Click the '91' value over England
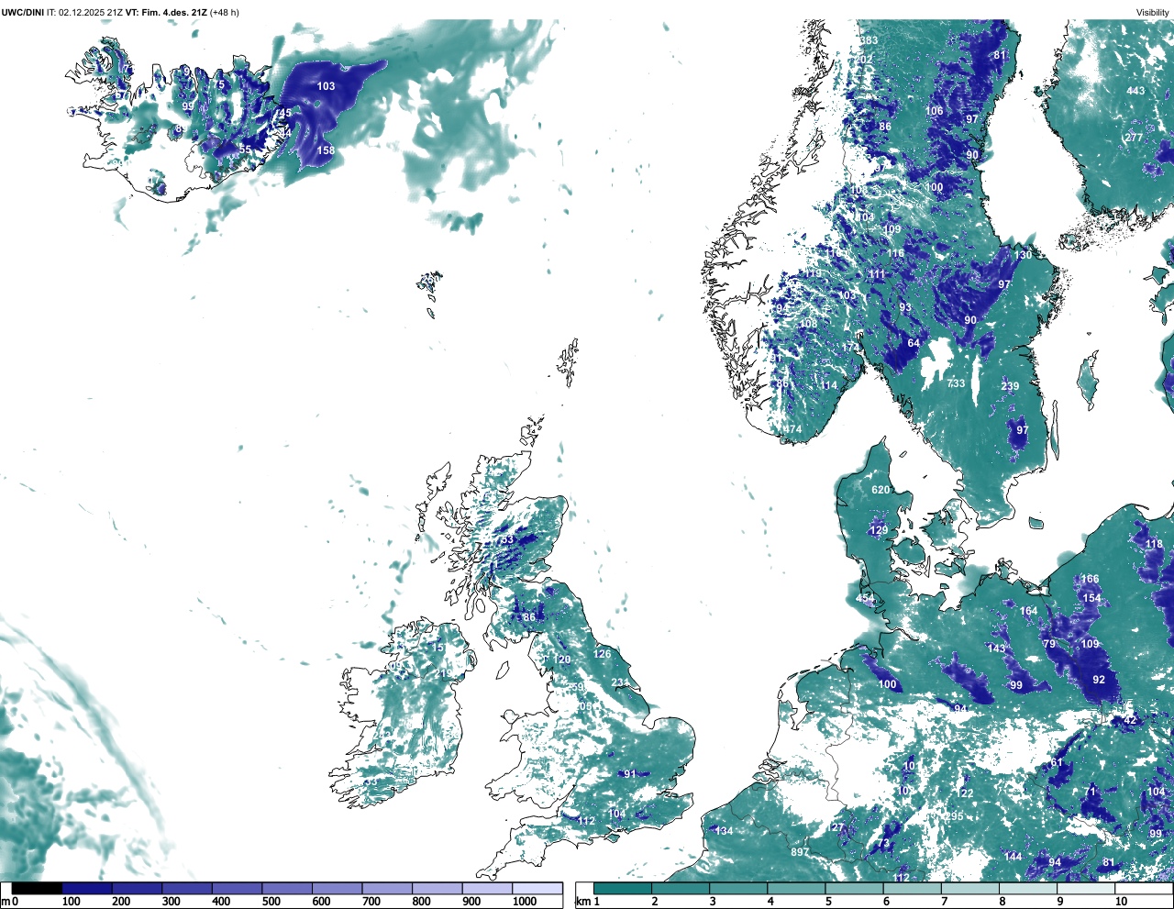Viewport: 1174px width, 909px height. [630, 774]
